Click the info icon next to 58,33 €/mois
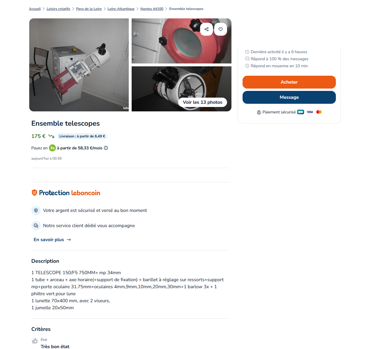 coord(106,148)
